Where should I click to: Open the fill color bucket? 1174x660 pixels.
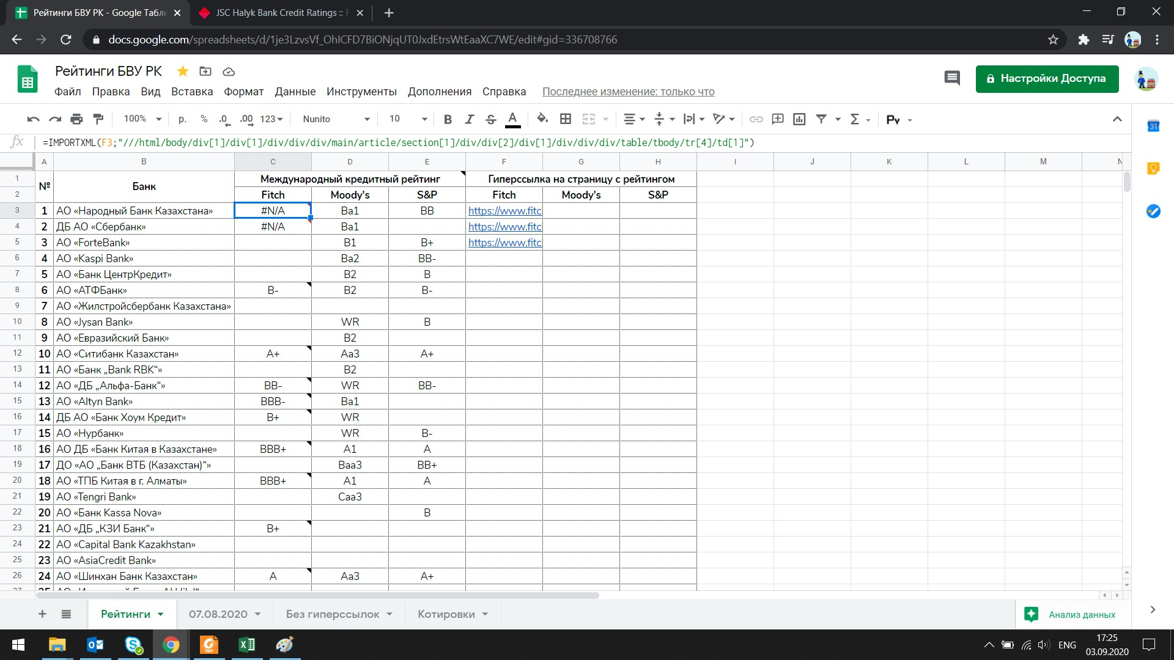[542, 119]
